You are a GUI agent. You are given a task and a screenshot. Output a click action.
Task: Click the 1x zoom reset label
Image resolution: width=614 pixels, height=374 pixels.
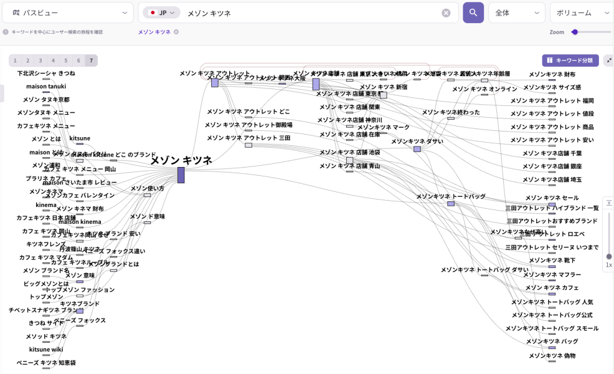(608, 265)
